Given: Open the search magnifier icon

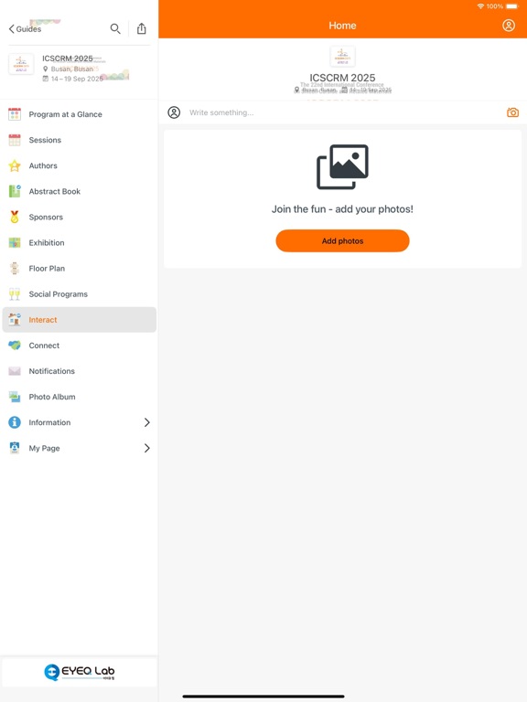Looking at the screenshot, I should [115, 28].
